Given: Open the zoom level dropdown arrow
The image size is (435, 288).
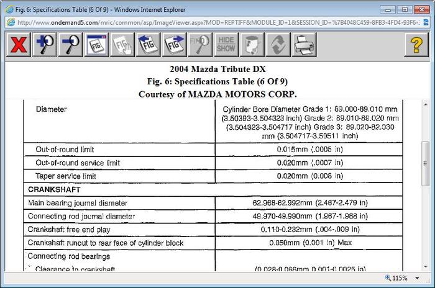Looking at the screenshot, I should click(x=417, y=278).
